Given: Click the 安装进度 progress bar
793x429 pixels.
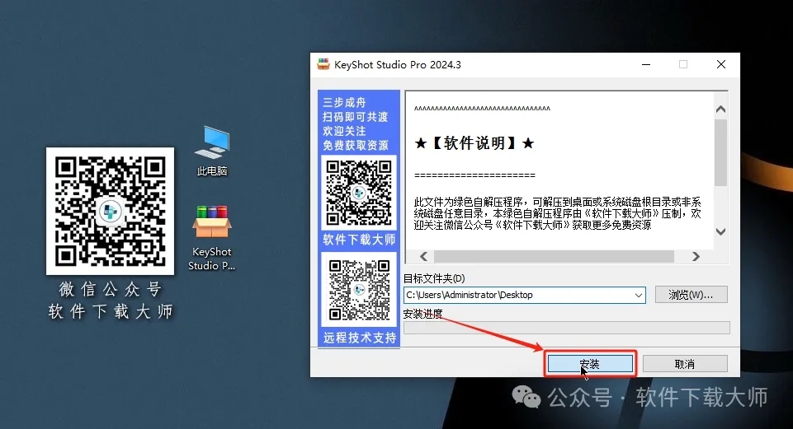Looking at the screenshot, I should 566,328.
